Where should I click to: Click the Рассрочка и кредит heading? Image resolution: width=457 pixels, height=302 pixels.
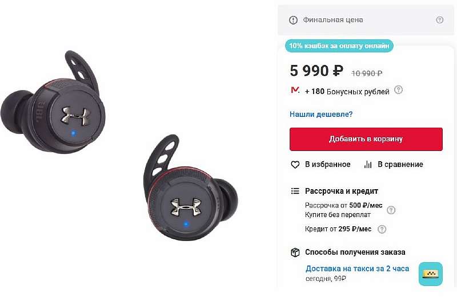pyautogui.click(x=341, y=191)
